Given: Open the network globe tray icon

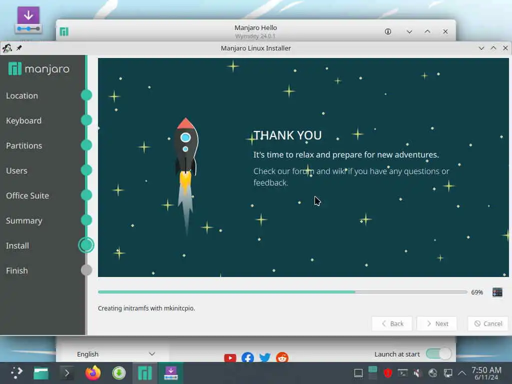Looking at the screenshot, I should click(x=432, y=373).
